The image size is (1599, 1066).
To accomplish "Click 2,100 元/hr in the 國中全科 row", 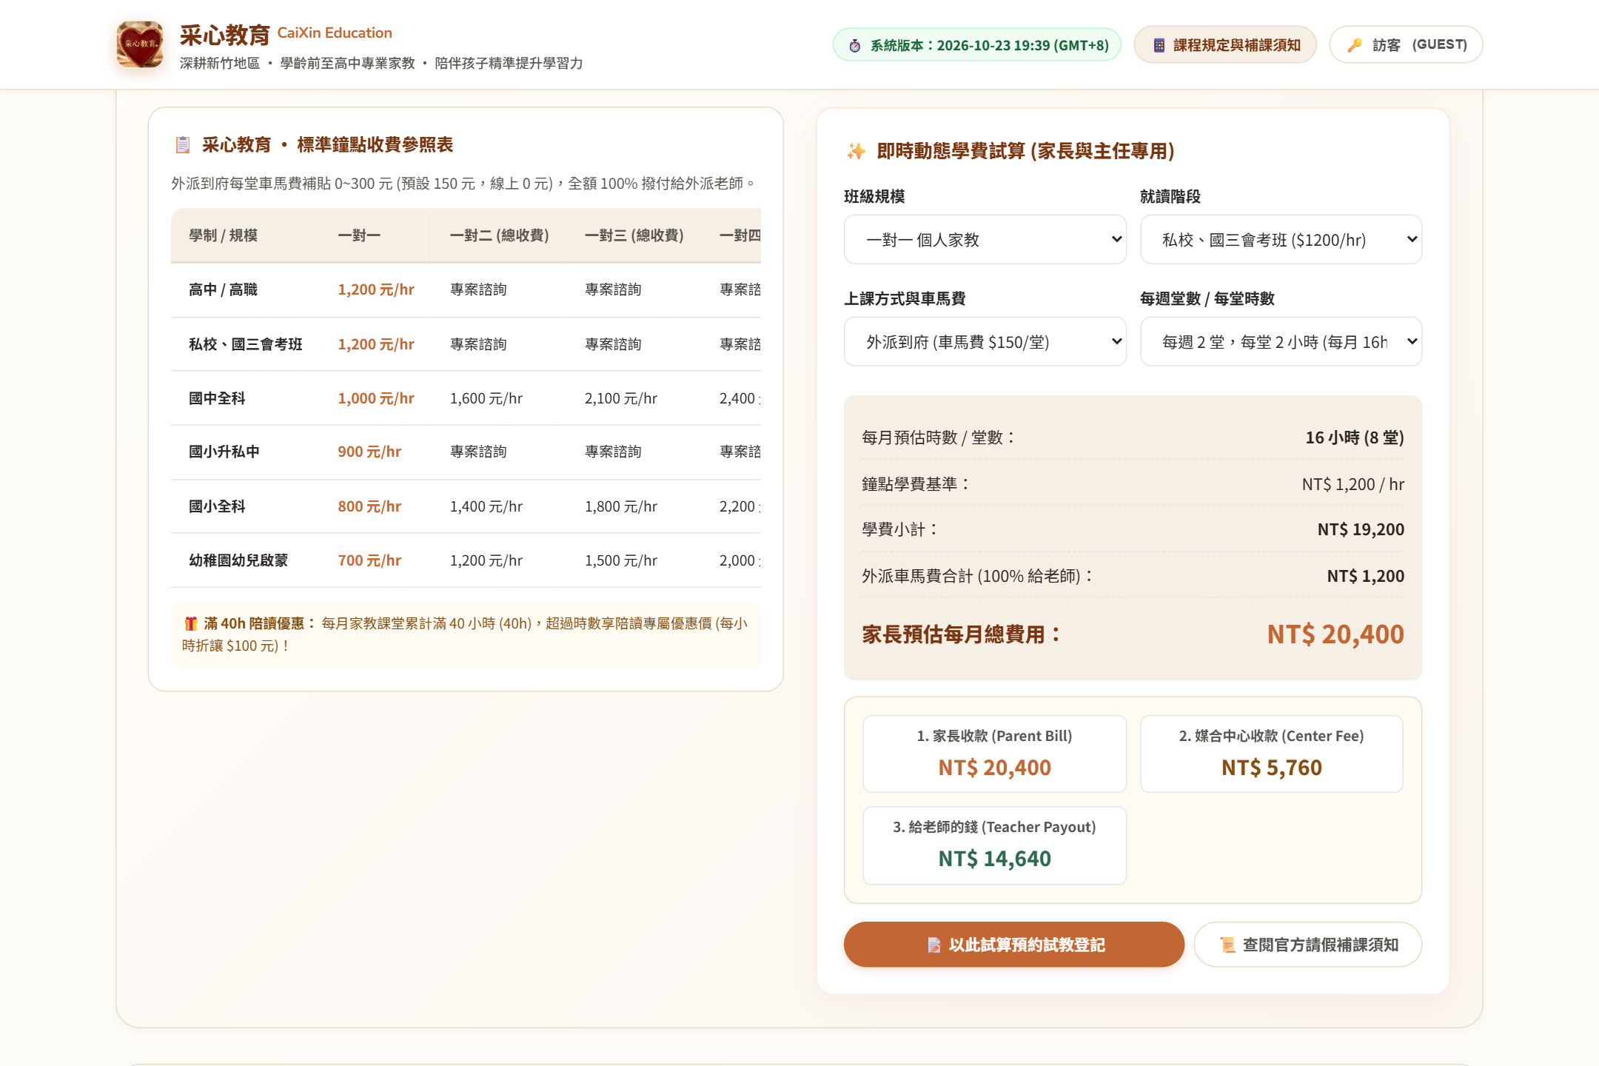I will click(621, 398).
